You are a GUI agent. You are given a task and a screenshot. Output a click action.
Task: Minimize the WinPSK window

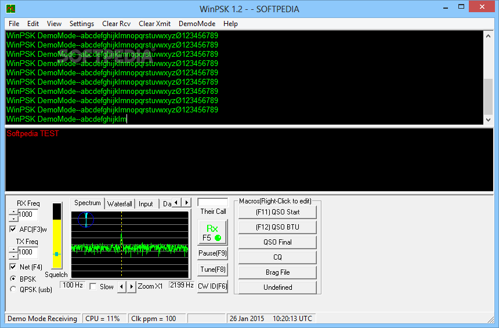tap(446, 8)
